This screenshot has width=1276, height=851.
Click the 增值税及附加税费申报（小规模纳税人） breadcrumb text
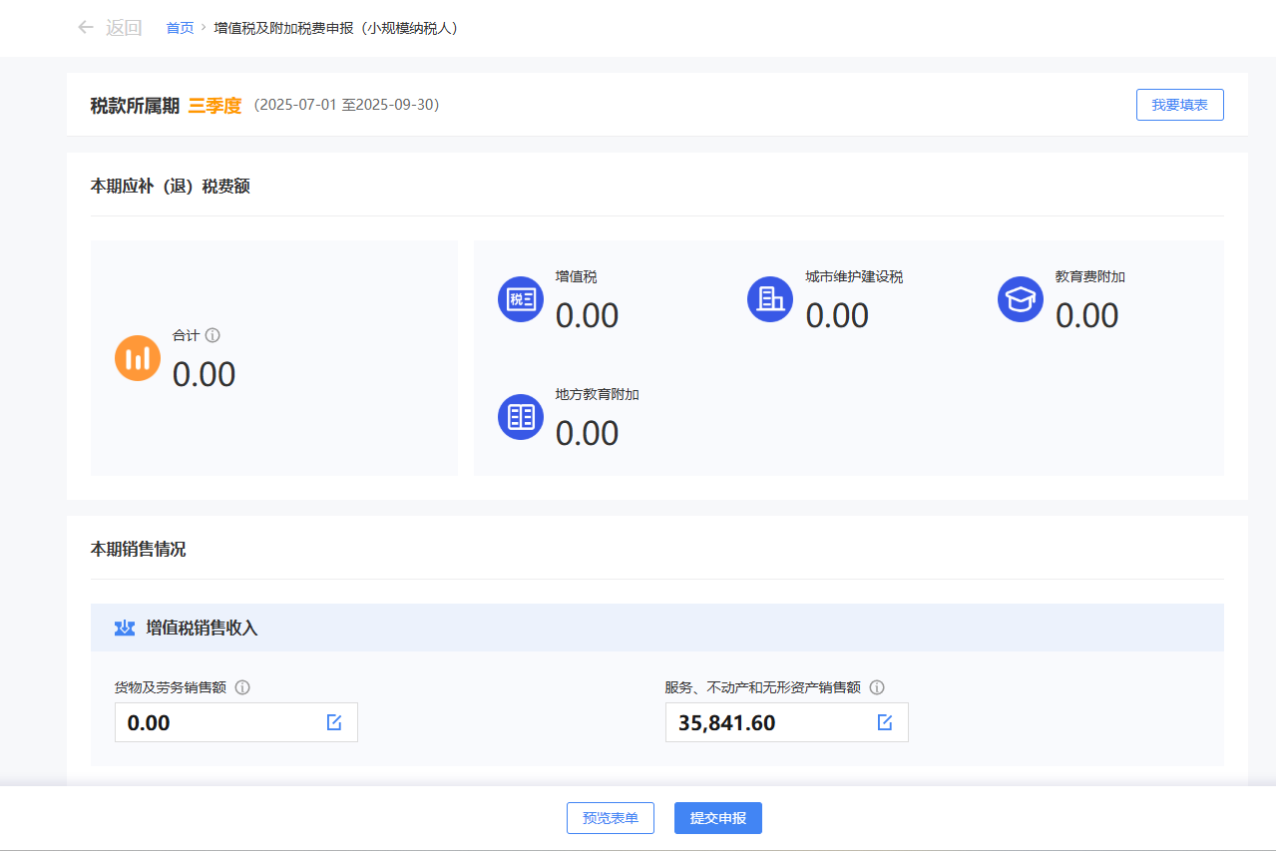338,28
